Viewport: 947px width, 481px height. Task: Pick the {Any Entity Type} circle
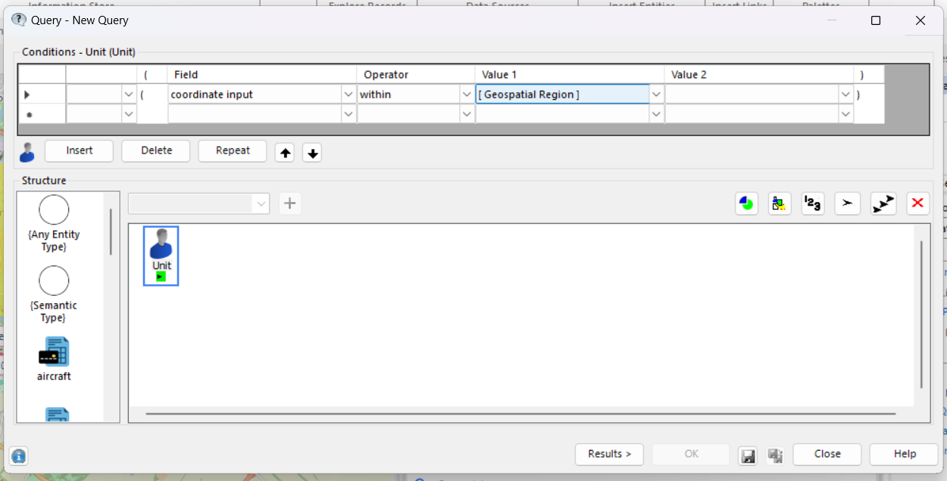pyautogui.click(x=54, y=209)
